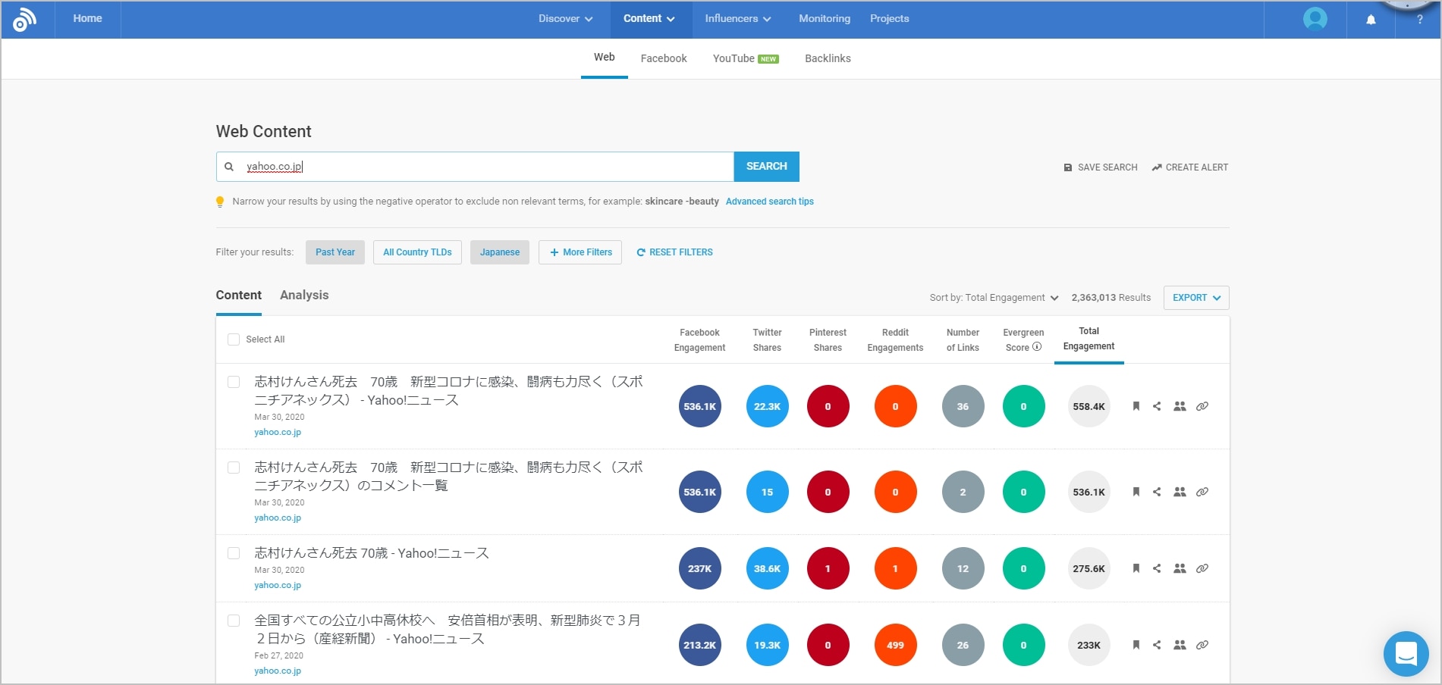Screen dimensions: 1442x685
Task: Select the Web tab
Action: pos(605,58)
